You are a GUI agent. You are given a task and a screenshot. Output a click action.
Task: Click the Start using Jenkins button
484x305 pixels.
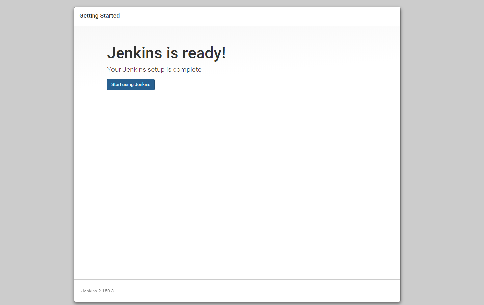click(x=131, y=85)
